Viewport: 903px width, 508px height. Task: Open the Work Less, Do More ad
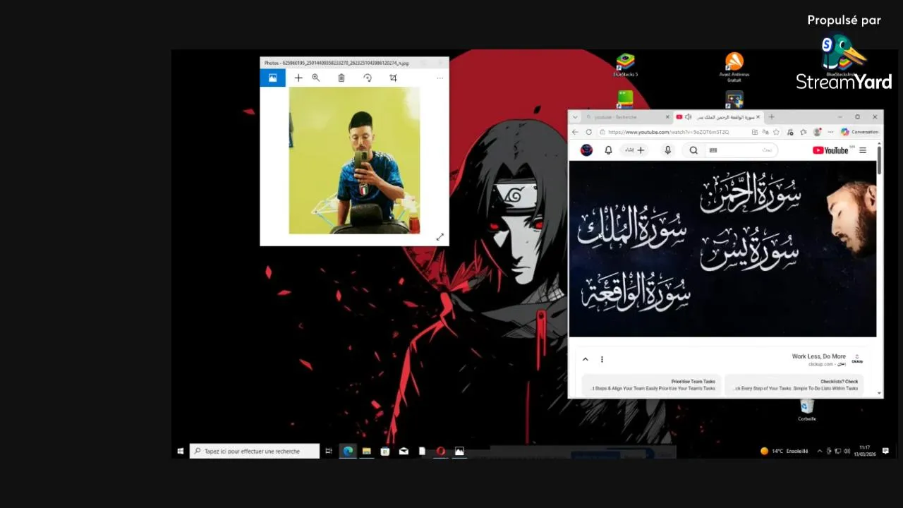coord(818,356)
